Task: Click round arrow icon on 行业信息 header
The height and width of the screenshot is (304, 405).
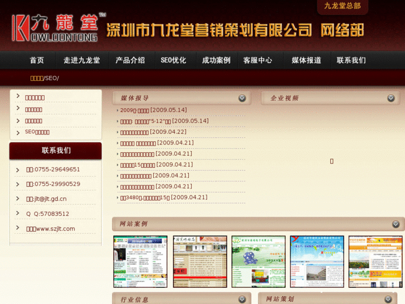Action: pos(242,300)
